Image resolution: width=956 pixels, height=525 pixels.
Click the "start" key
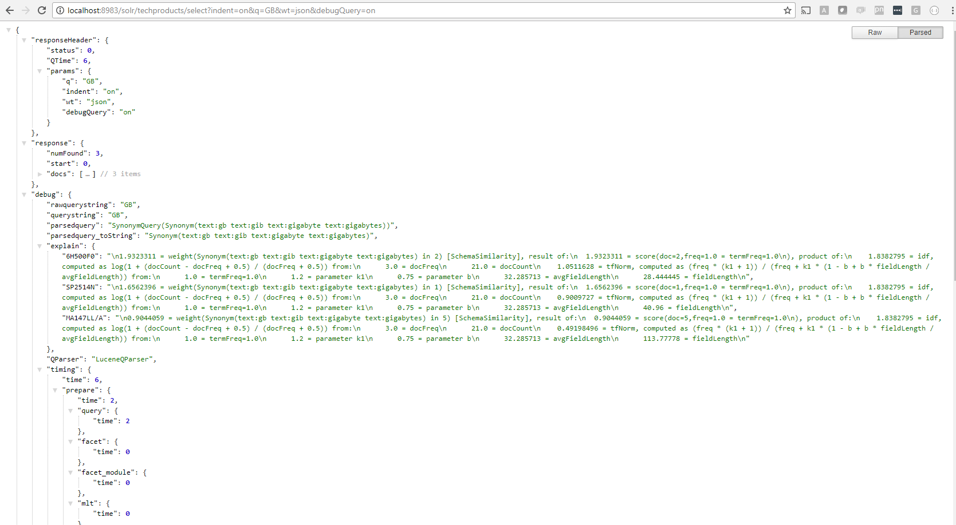pyautogui.click(x=61, y=164)
